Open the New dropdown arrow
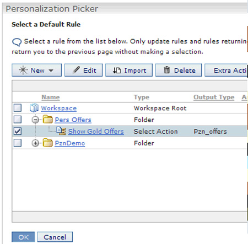 click(x=51, y=71)
